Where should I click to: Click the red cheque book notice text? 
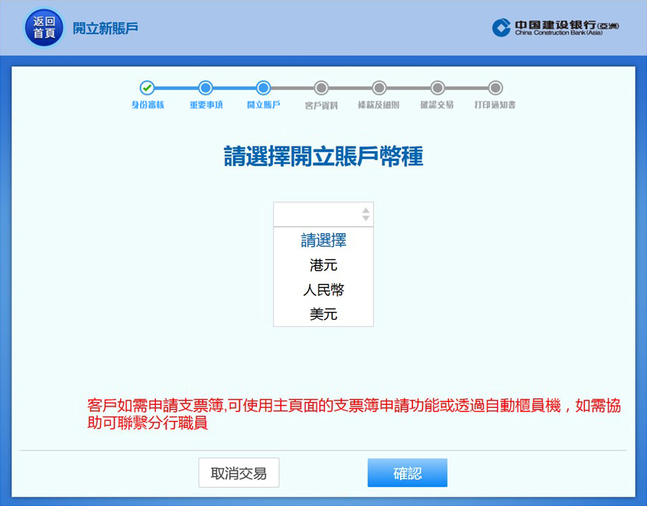353,414
